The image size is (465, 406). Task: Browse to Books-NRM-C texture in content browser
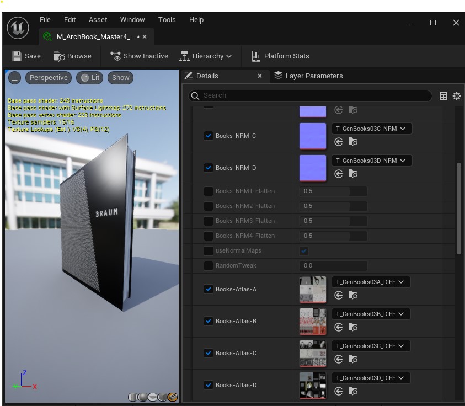[352, 142]
